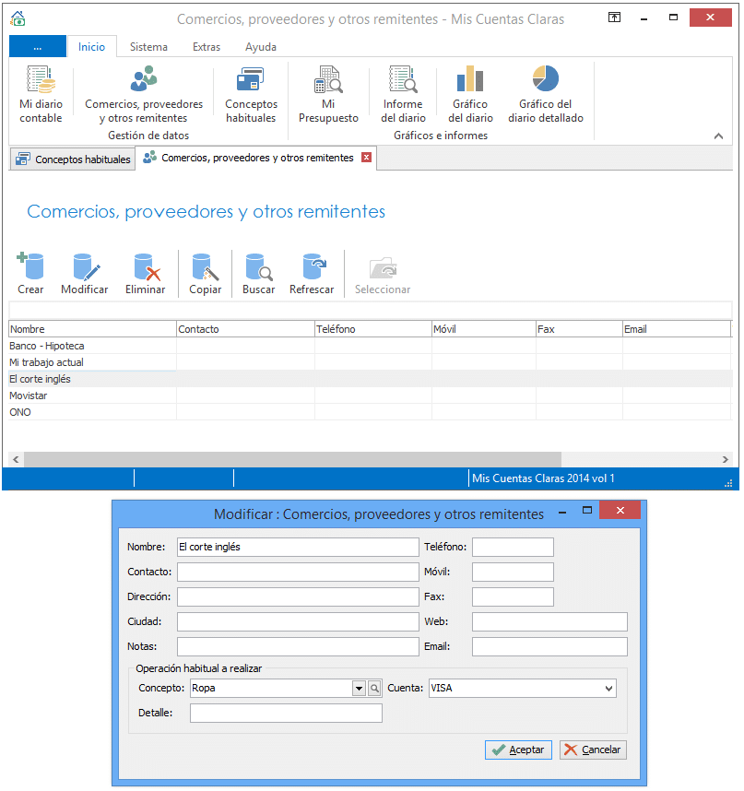Click the Cancelar button
This screenshot has height=791, width=744.
pos(593,750)
